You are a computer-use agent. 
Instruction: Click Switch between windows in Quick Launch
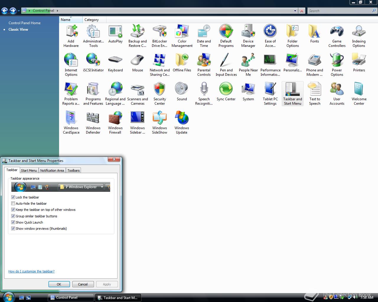coord(28,298)
